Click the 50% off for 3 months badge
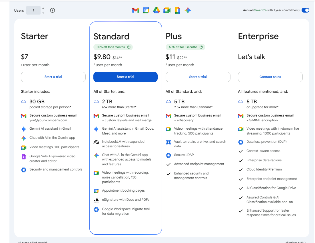Screen dimensions: 315x243 (x=185, y=47)
